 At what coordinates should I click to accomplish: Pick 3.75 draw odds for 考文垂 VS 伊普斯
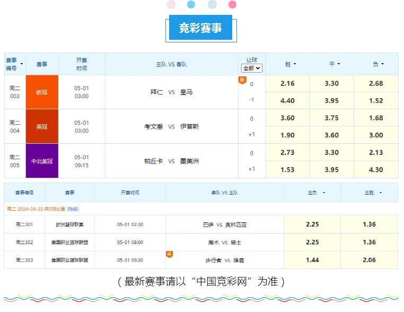[x=331, y=118]
